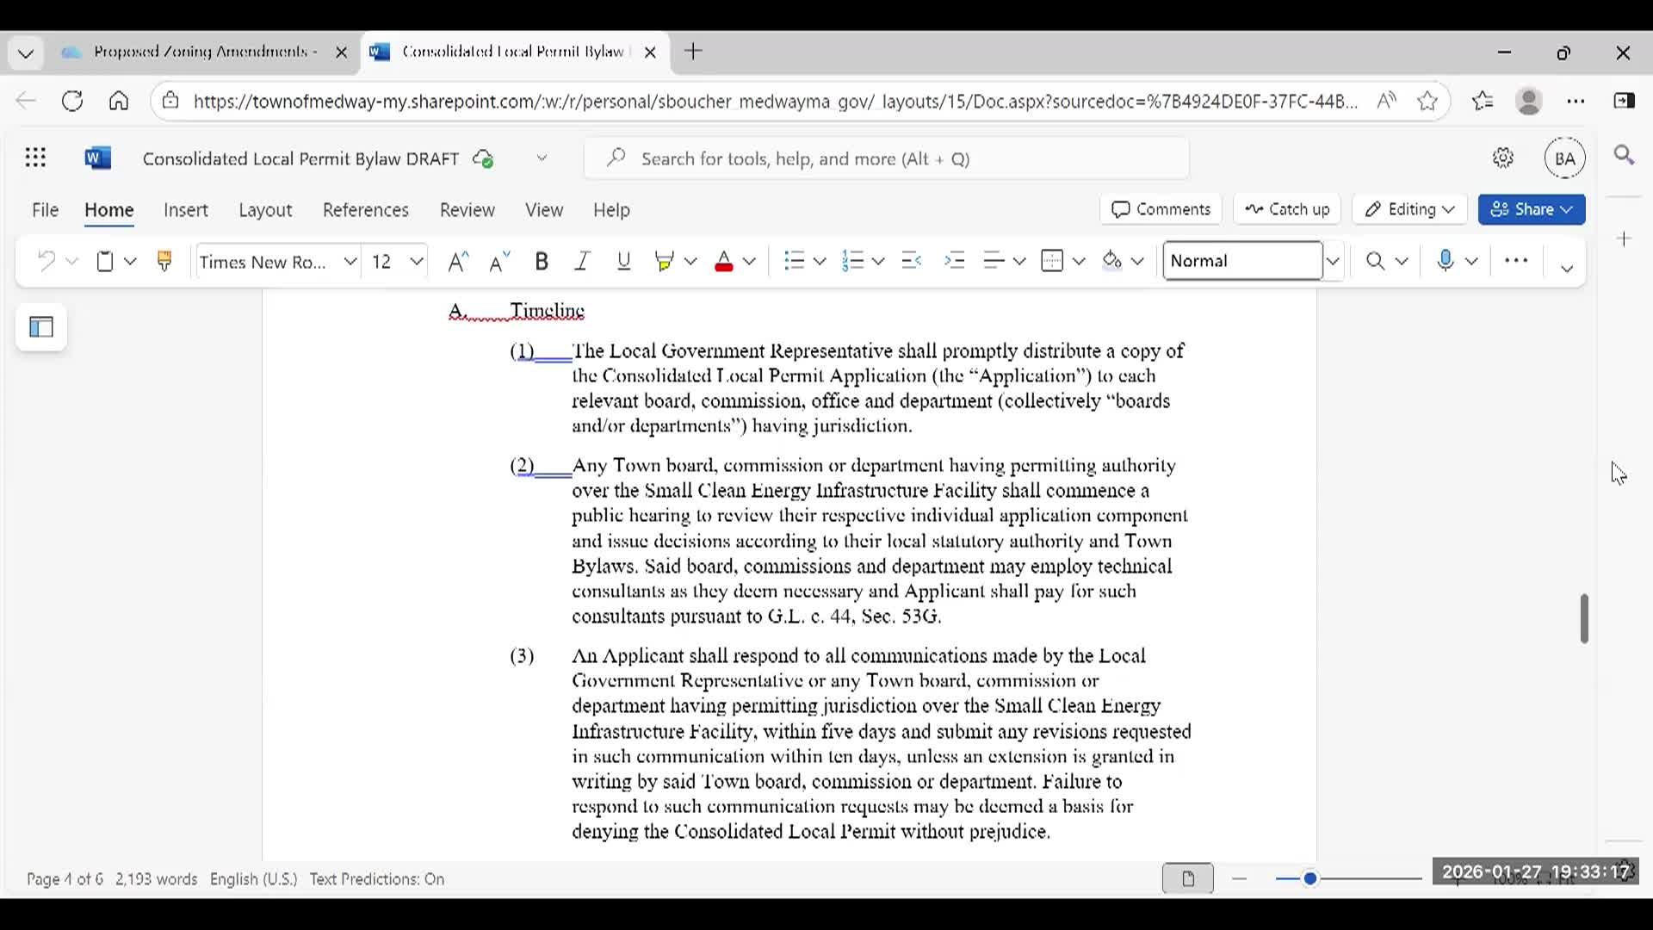
Task: Click the Catch up button
Action: point(1287,209)
